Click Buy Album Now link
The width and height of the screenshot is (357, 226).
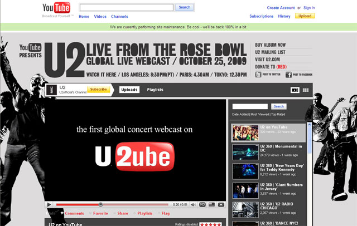point(270,45)
